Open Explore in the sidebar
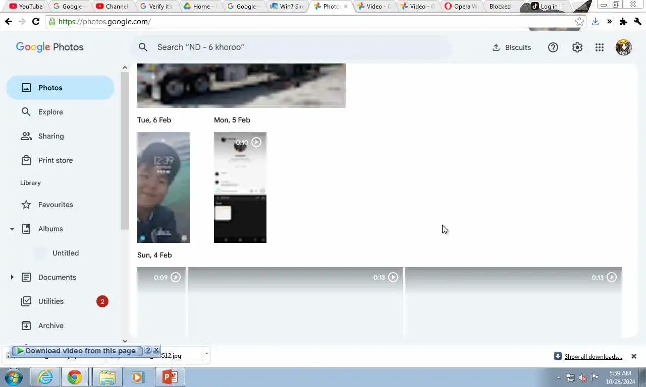This screenshot has height=387, width=646. click(x=60, y=112)
